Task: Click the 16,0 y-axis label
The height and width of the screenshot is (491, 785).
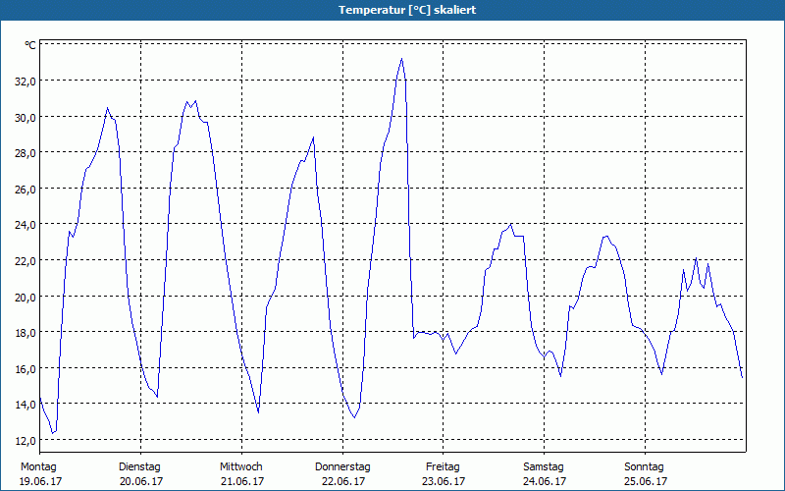Action: 26,369
